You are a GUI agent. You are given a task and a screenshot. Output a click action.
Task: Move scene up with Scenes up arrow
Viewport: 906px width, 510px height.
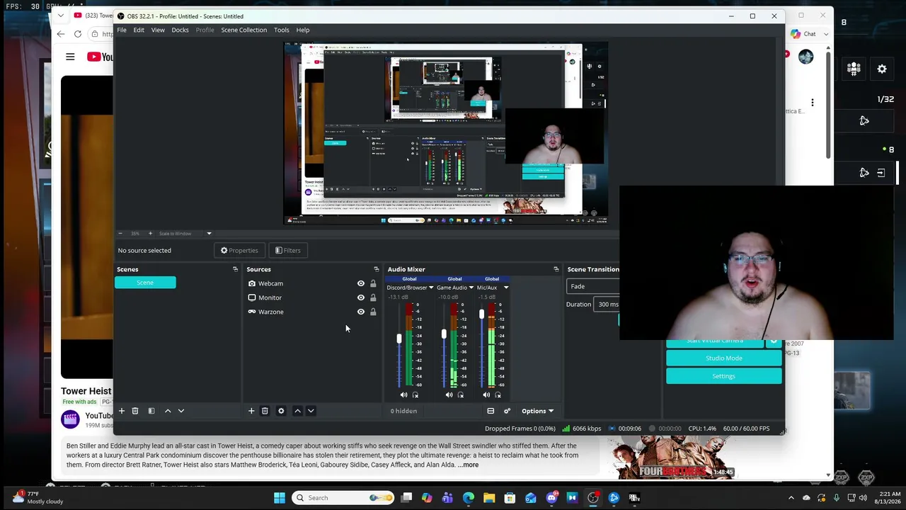[168, 411]
